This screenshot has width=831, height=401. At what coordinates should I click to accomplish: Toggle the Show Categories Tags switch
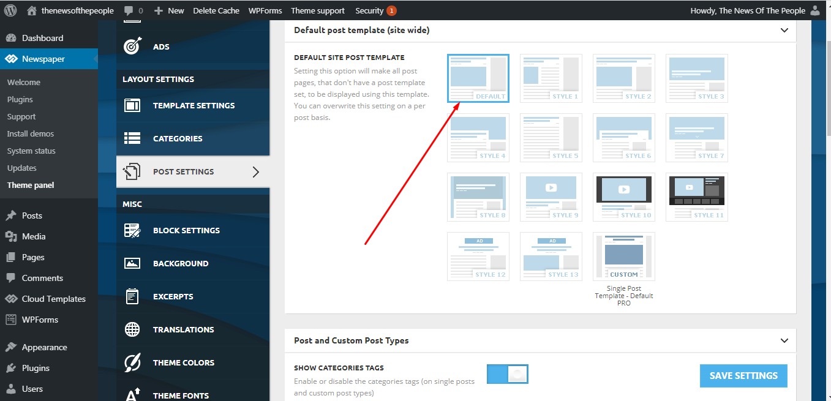coord(507,374)
